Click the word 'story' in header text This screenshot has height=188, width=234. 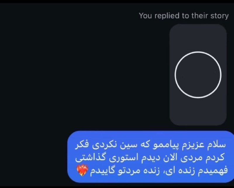pyautogui.click(x=219, y=16)
